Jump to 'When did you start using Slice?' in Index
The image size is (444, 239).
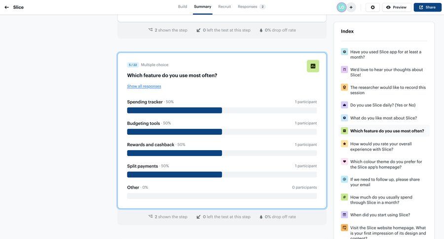pyautogui.click(x=380, y=215)
